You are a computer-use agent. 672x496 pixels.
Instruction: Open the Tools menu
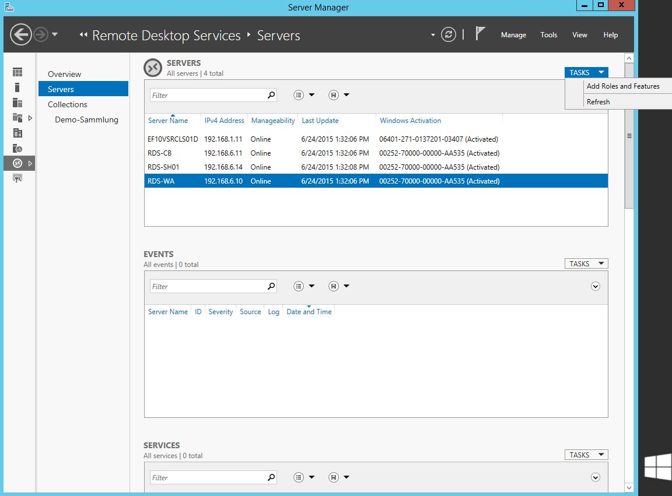(548, 35)
